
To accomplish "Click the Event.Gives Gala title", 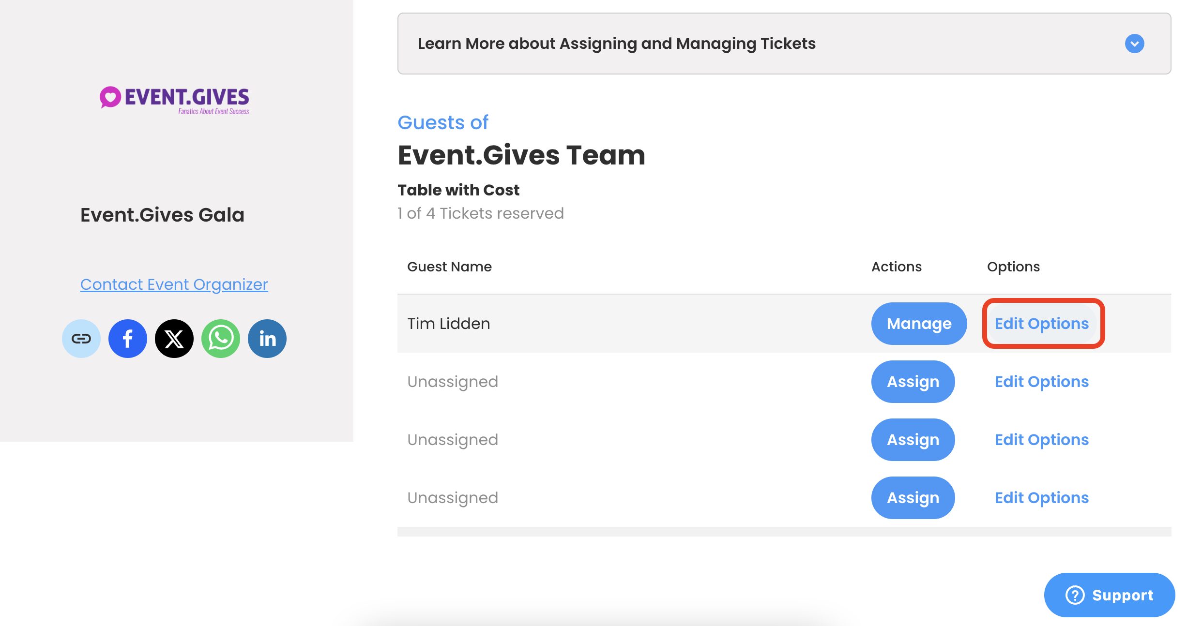I will click(x=162, y=215).
